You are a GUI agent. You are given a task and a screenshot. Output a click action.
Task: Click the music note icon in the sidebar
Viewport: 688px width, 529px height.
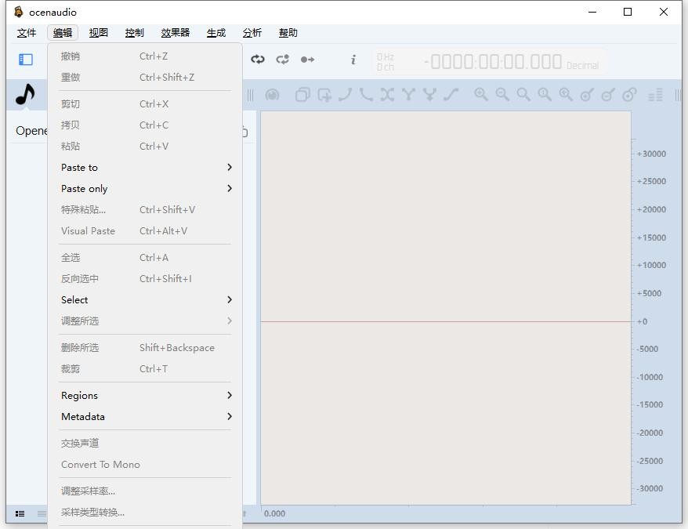pyautogui.click(x=25, y=94)
